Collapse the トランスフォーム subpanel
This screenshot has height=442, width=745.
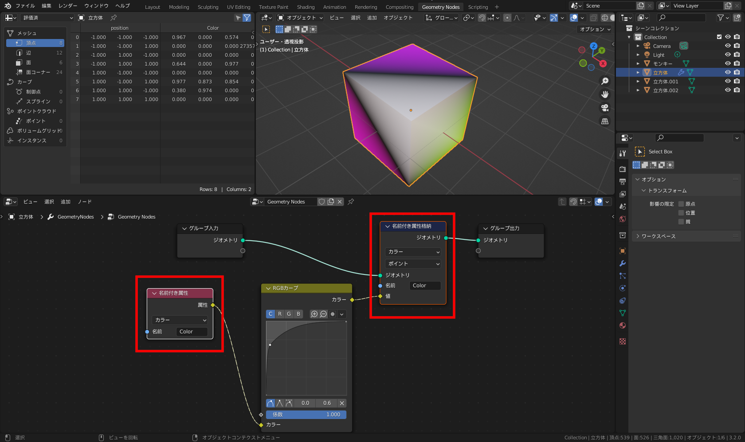643,191
